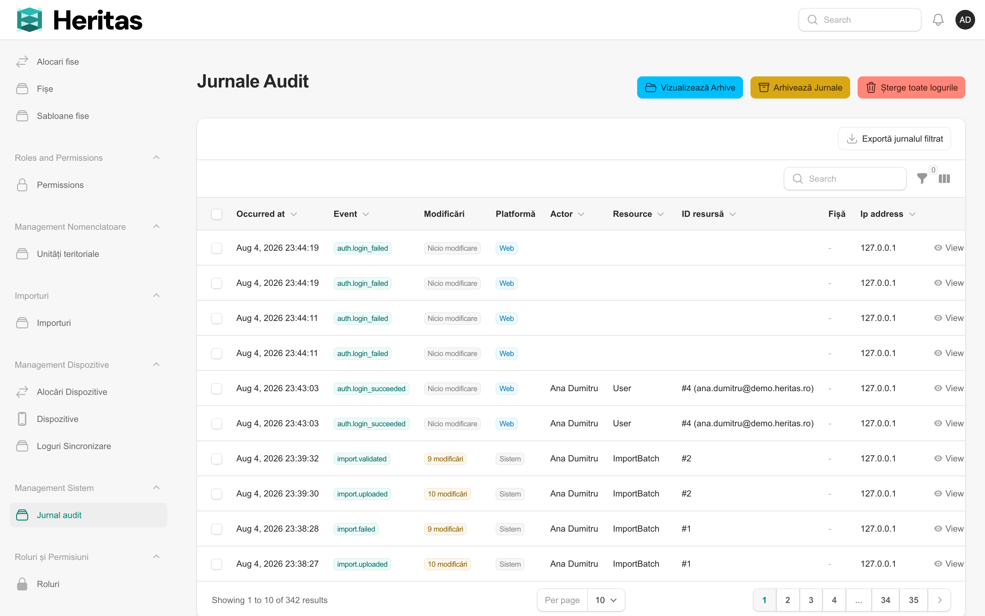Viewport: 985px width, 616px height.
Task: Check the import.uploaded 23:39:30 row
Action: tap(216, 494)
